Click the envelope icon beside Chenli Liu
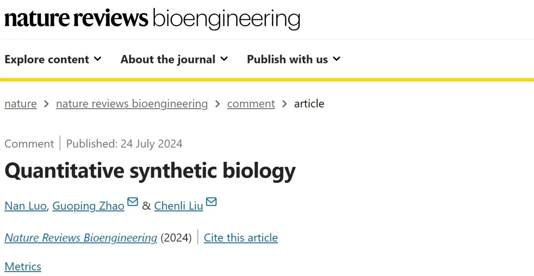 (x=211, y=202)
